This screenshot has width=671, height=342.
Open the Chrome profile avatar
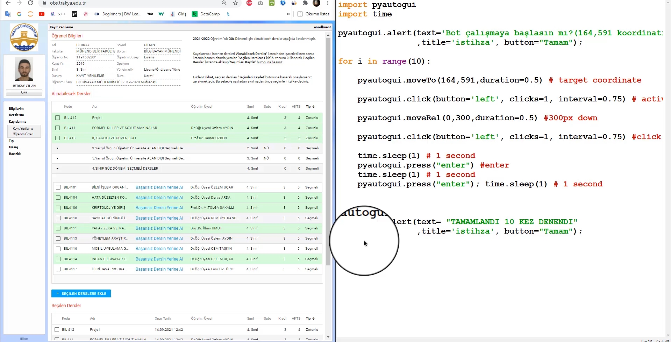point(316,3)
